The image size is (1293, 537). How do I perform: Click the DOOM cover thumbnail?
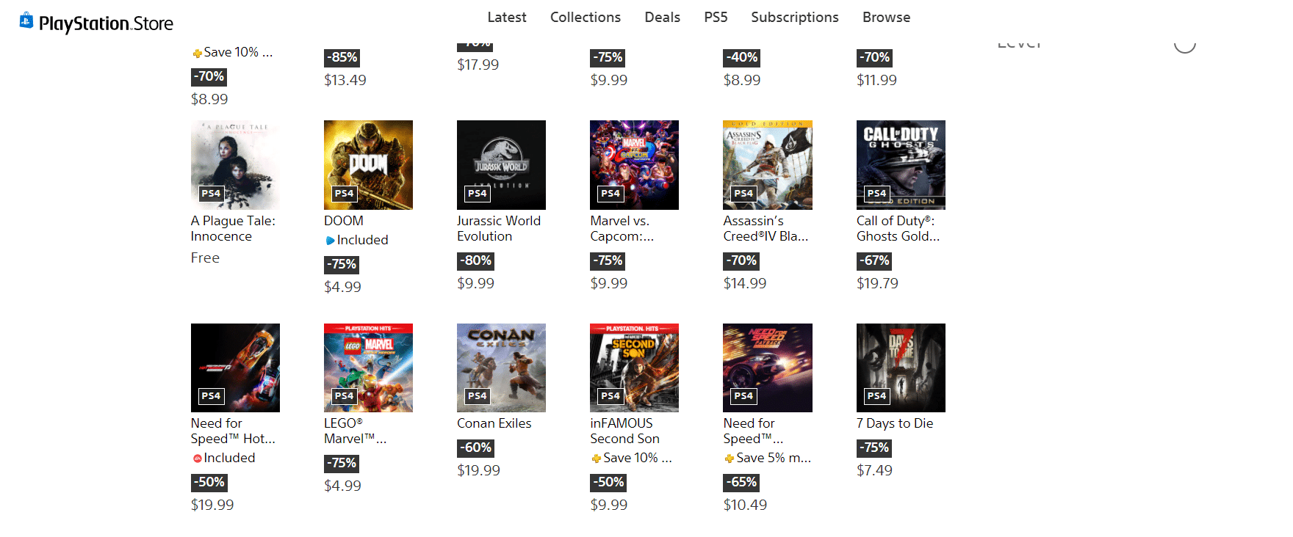368,164
